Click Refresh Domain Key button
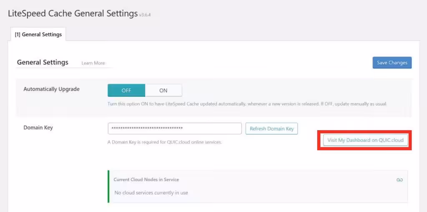Viewport: 427px width, 212px height. pyautogui.click(x=271, y=129)
